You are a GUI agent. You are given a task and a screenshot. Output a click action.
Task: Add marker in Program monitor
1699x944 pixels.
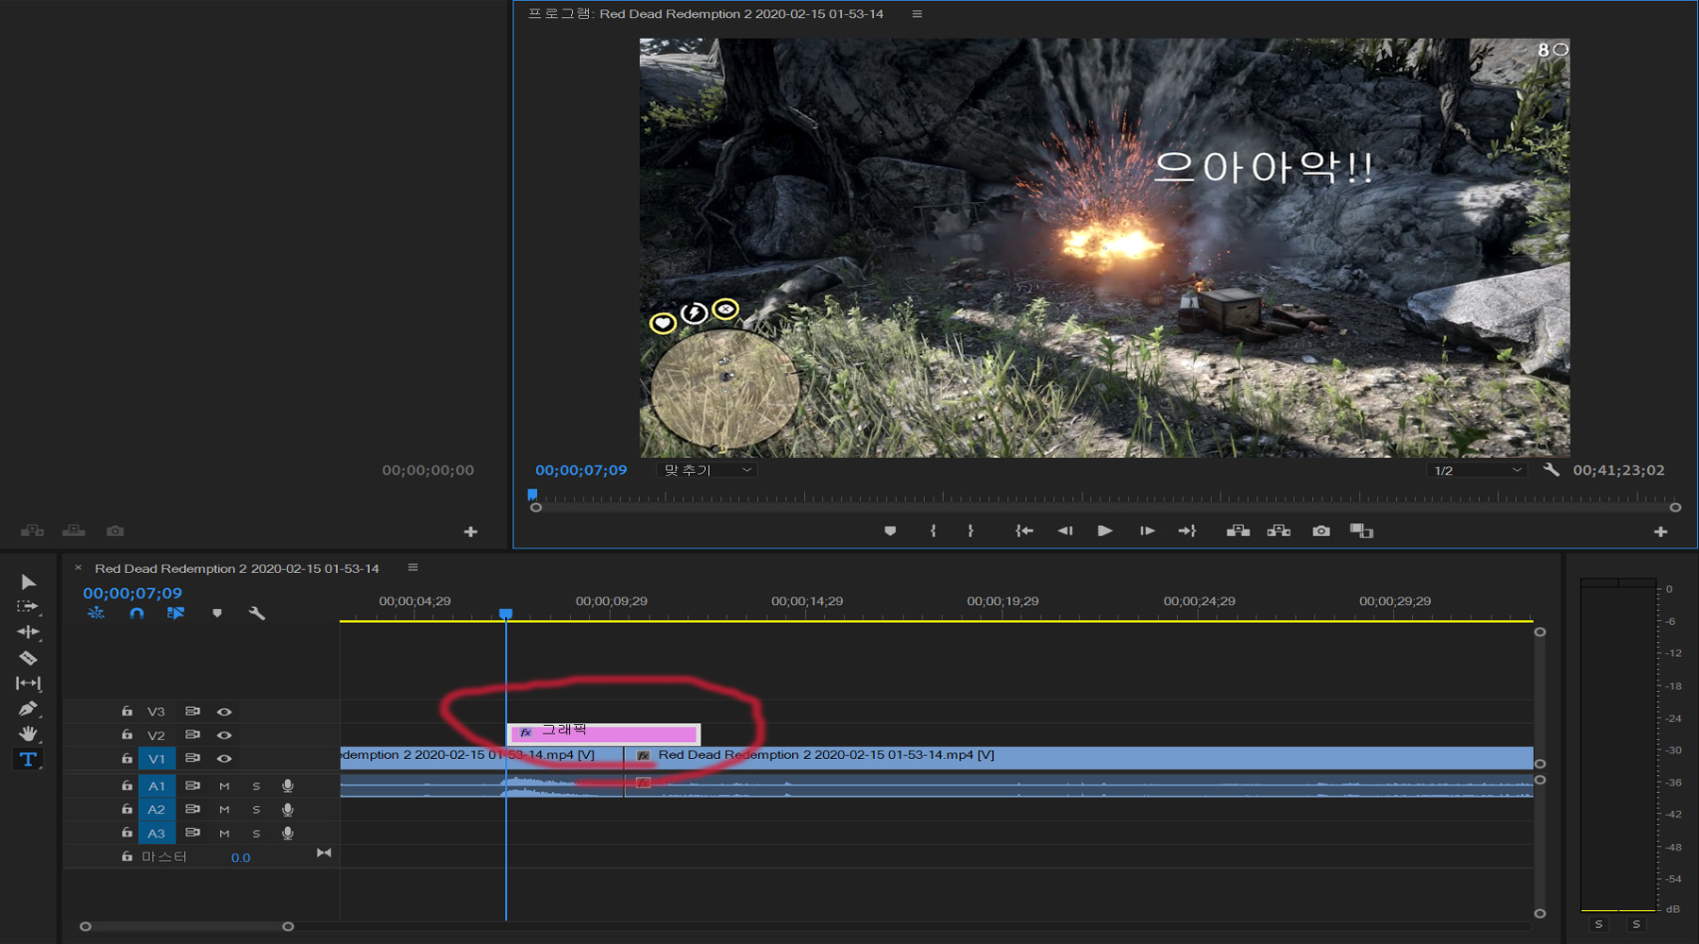tap(890, 531)
